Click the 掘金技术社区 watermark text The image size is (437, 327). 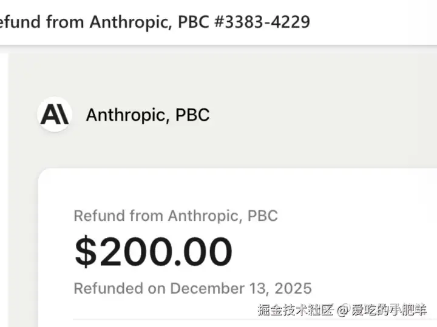[x=295, y=310]
